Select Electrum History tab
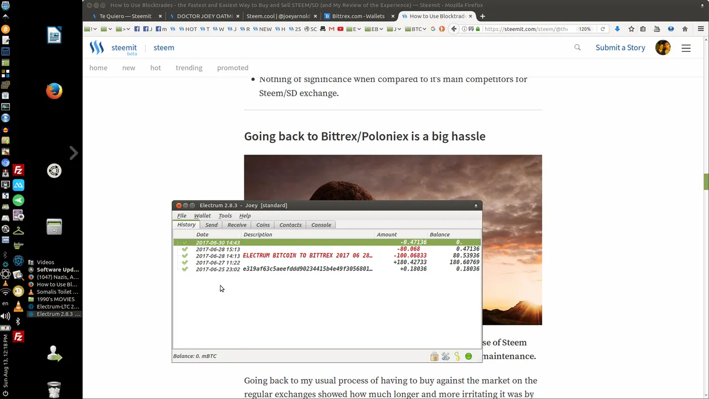This screenshot has height=399, width=709. pos(187,225)
